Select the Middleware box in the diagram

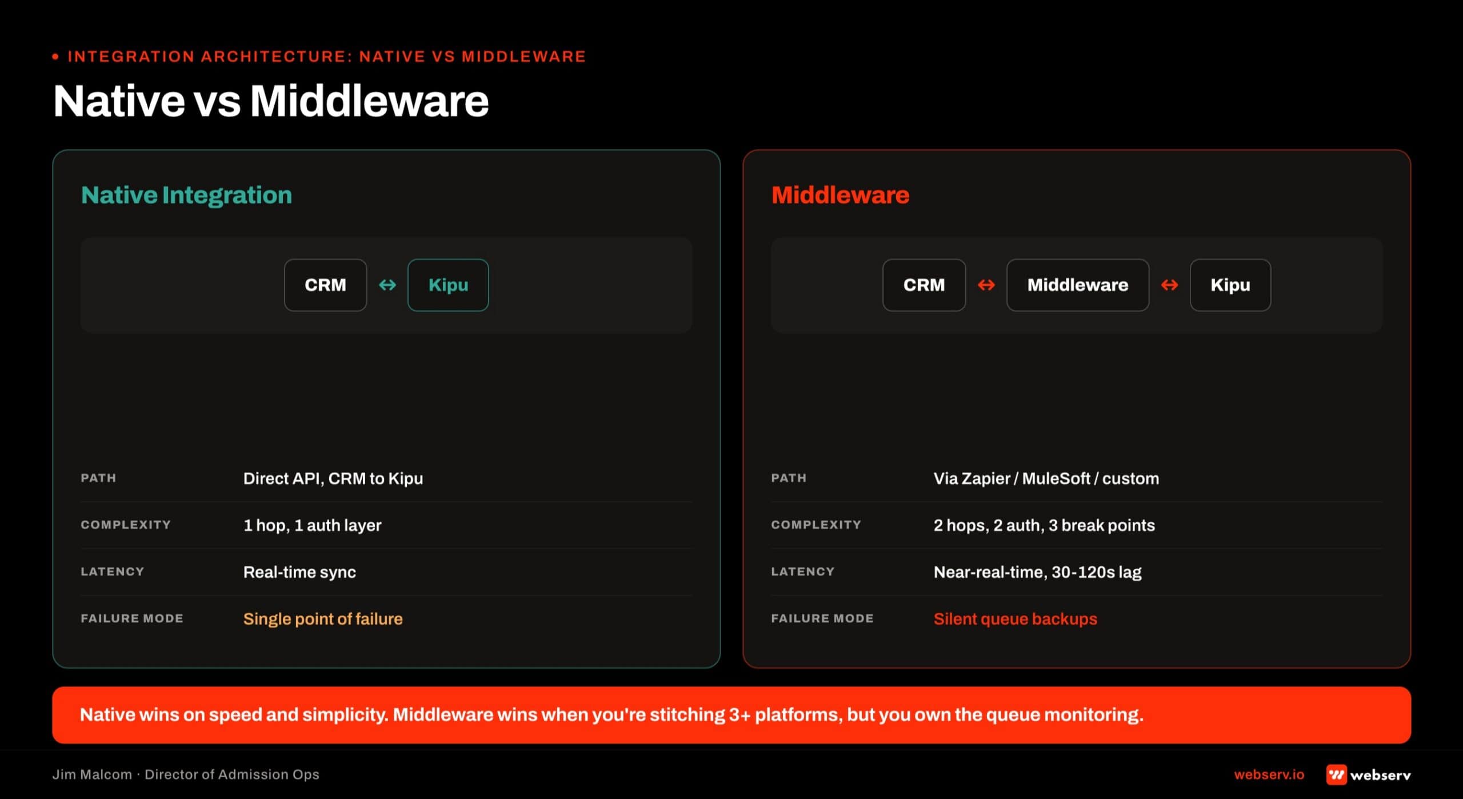coord(1078,285)
